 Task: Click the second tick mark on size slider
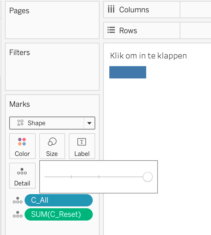pos(99,177)
